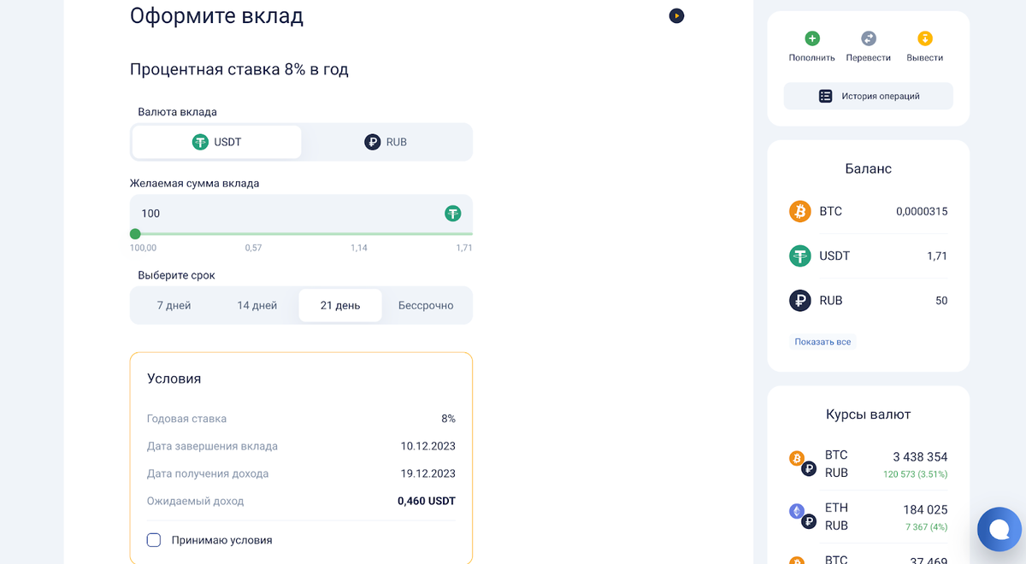This screenshot has height=564, width=1026.
Task: Click the yellow Withdraw (Вывести) icon
Action: [x=925, y=38]
